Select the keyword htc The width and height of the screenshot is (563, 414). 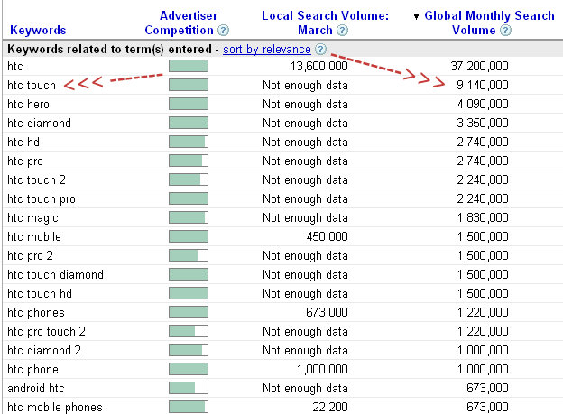(x=15, y=67)
